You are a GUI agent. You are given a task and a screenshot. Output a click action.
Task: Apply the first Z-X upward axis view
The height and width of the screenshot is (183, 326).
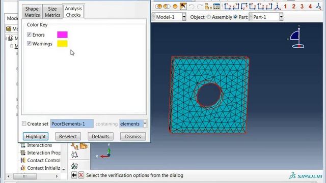[253, 7]
